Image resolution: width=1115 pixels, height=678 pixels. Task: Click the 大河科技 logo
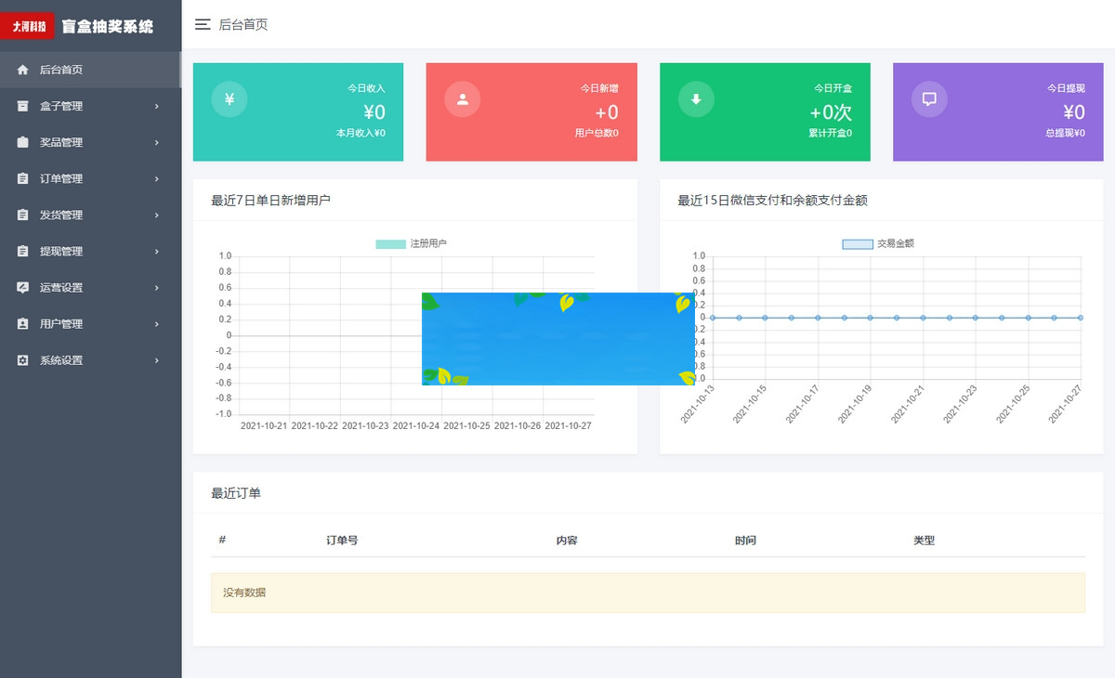coord(29,25)
